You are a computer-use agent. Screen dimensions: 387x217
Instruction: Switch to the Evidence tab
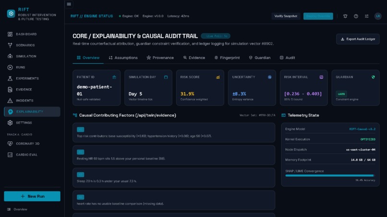pos(194,57)
